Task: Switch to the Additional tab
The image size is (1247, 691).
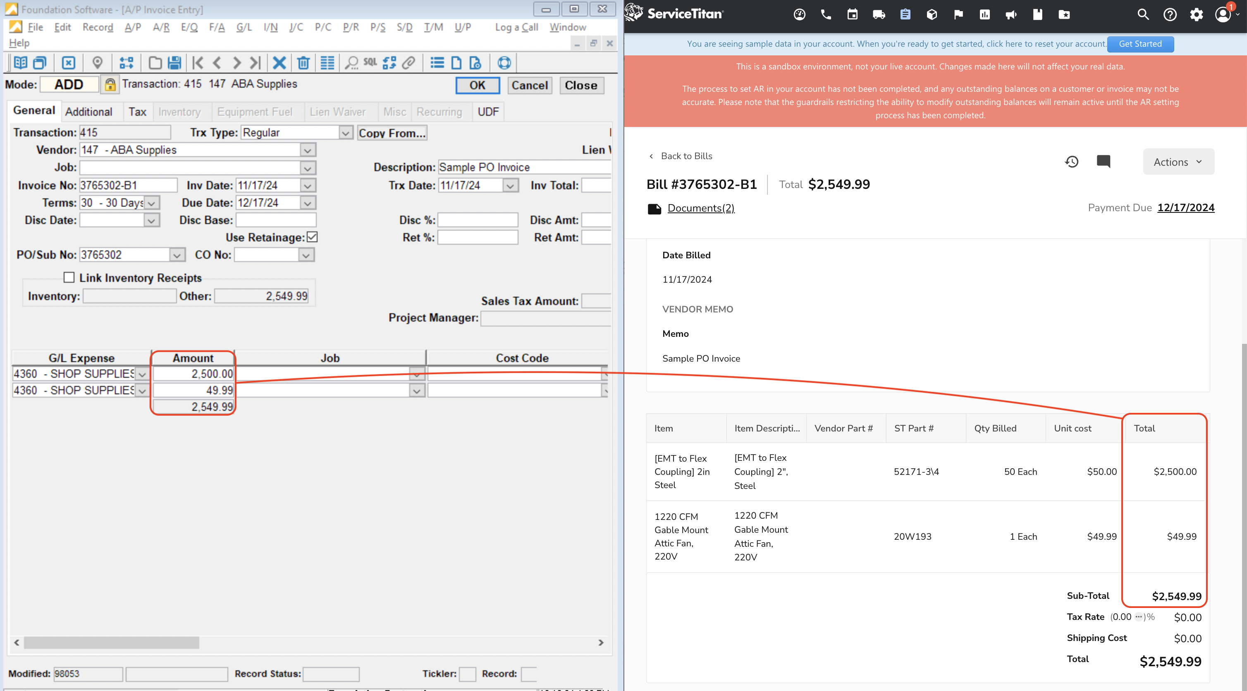Action: coord(88,112)
